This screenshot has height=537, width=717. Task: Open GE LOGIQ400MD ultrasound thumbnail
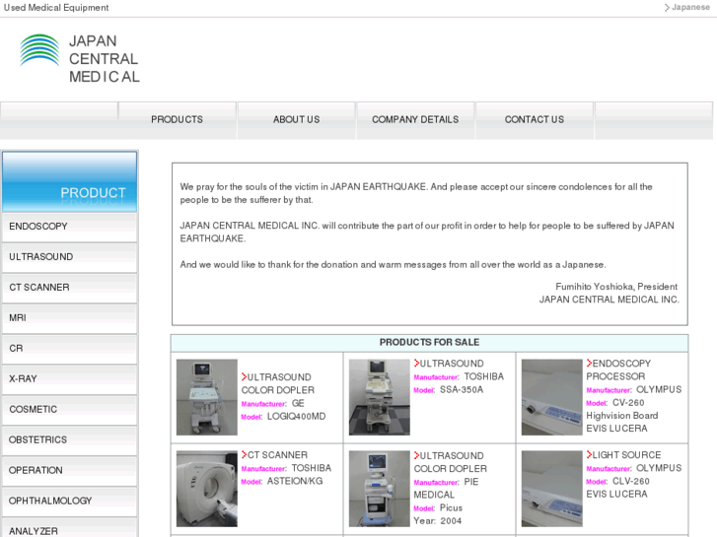coord(207,397)
